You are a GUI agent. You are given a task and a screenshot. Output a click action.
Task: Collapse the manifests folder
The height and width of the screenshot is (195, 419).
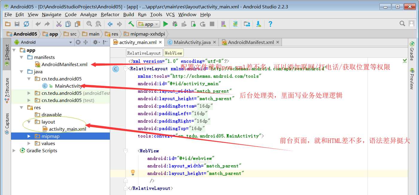pyautogui.click(x=22, y=57)
